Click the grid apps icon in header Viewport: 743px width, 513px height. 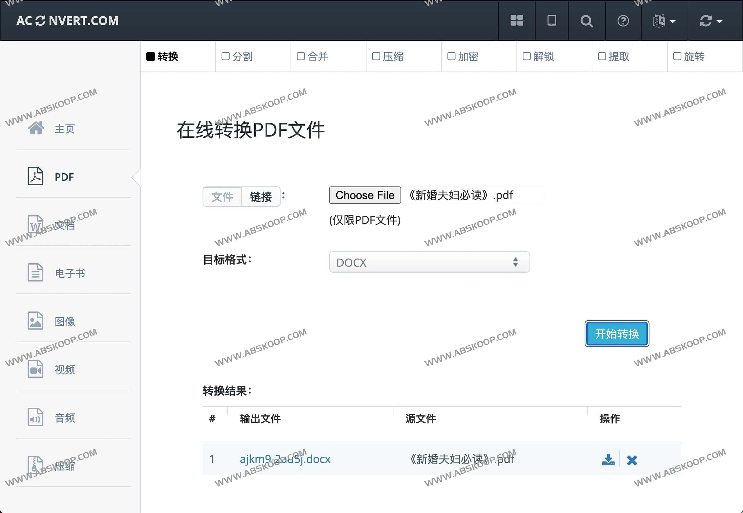point(516,21)
